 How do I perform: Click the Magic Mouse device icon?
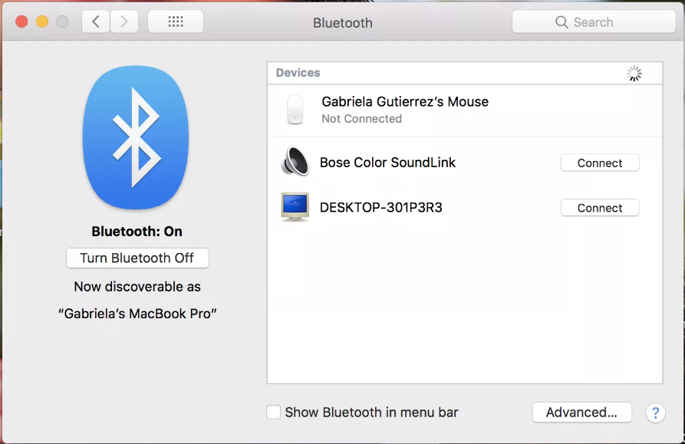295,109
